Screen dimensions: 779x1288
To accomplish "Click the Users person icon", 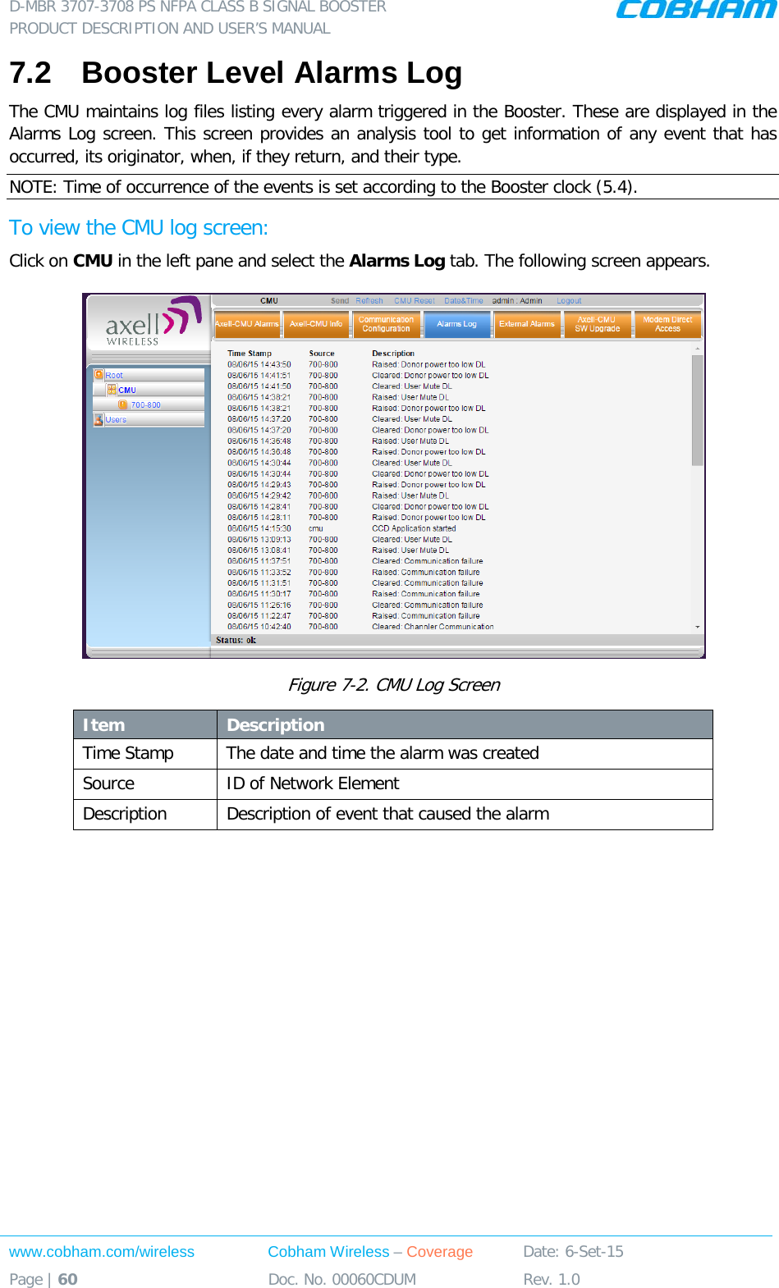I will pos(99,419).
